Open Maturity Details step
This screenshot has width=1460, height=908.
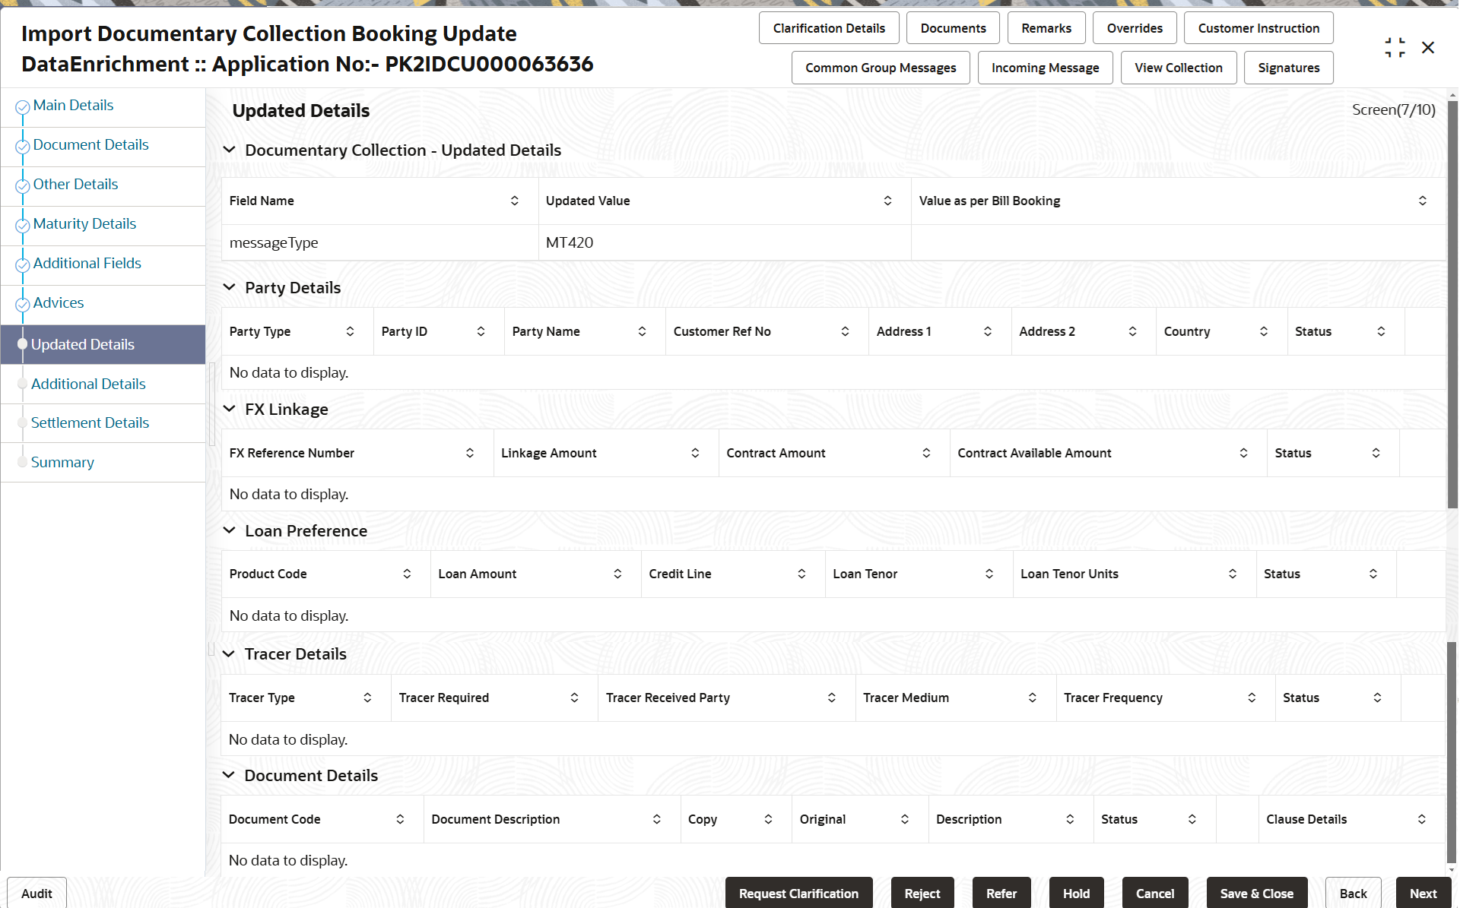84,223
